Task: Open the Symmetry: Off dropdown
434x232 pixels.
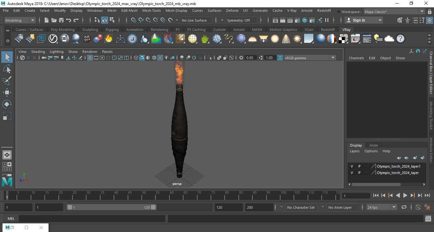Action: point(241,20)
